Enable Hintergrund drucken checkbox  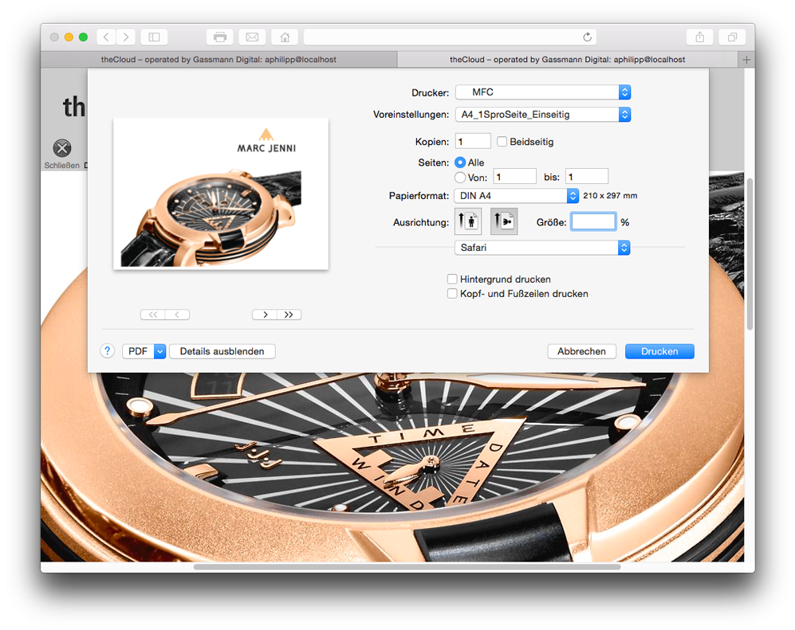tap(452, 279)
